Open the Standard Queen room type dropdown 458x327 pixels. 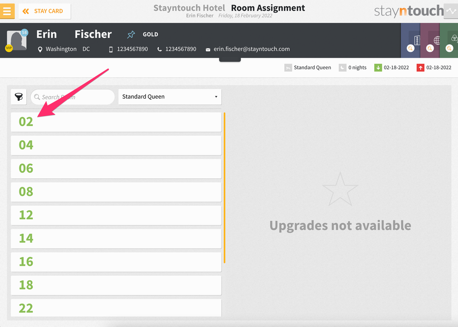pos(170,97)
